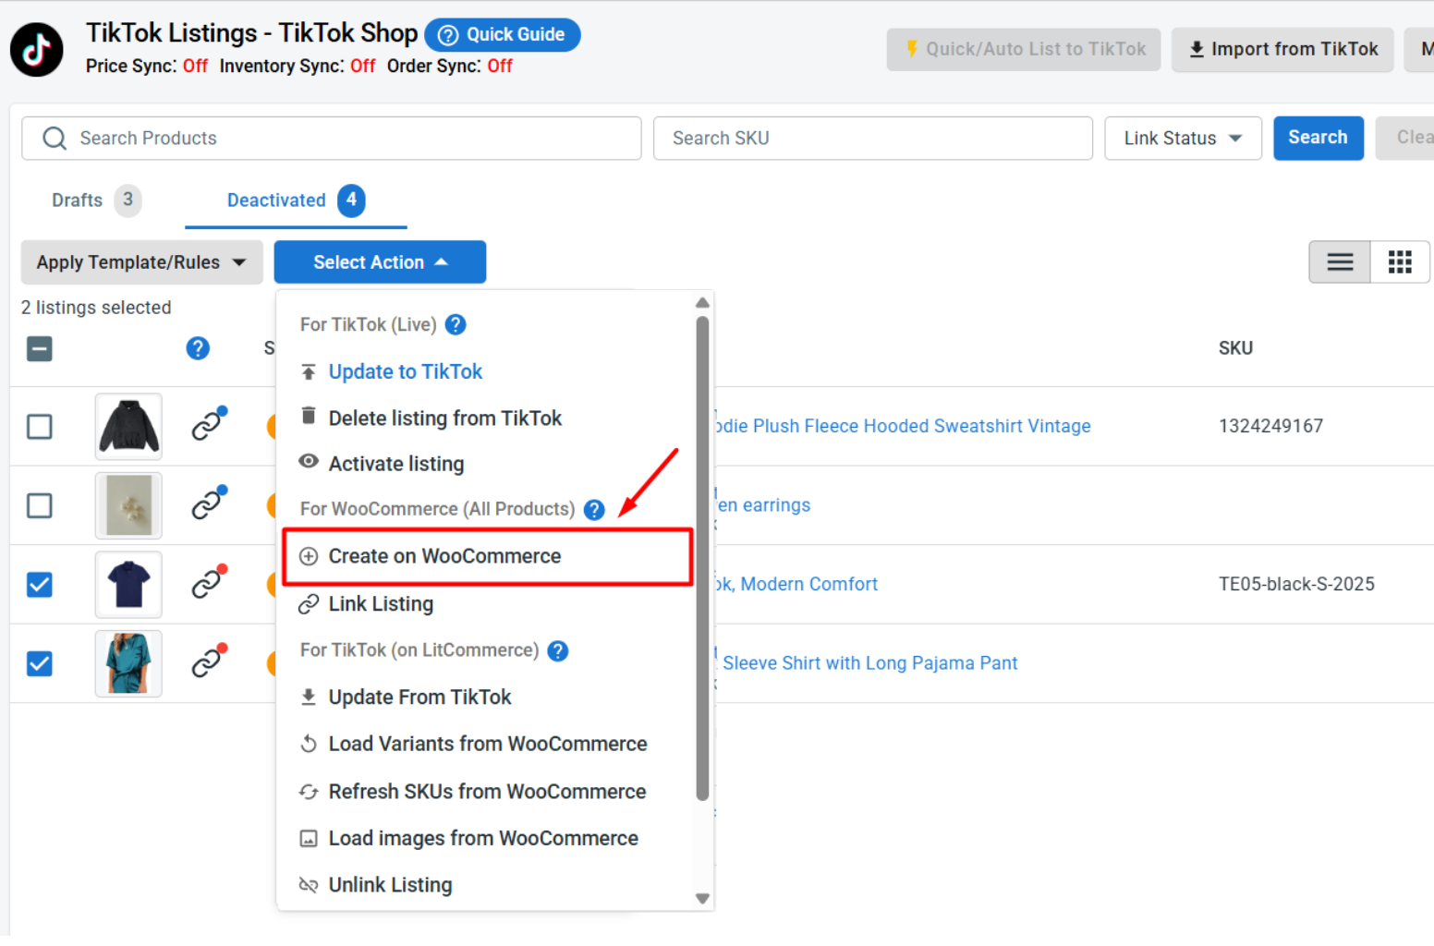1434x946 pixels.
Task: Select Update to TikTok action
Action: tap(405, 371)
